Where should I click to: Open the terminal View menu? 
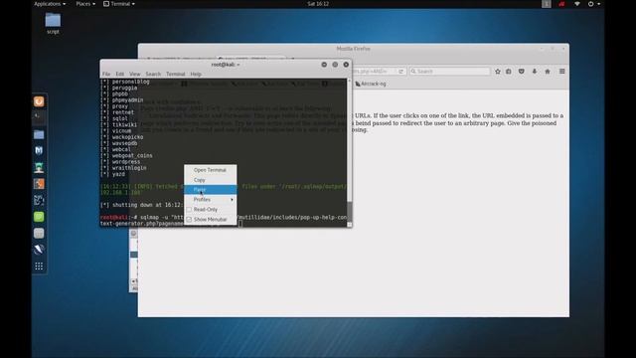[135, 74]
